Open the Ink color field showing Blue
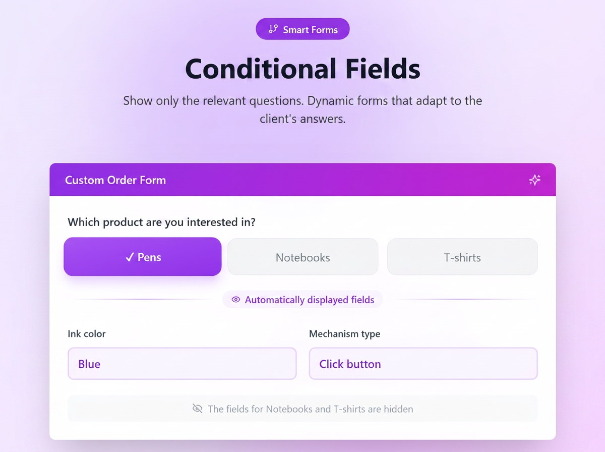Image resolution: width=605 pixels, height=452 pixels. [182, 363]
